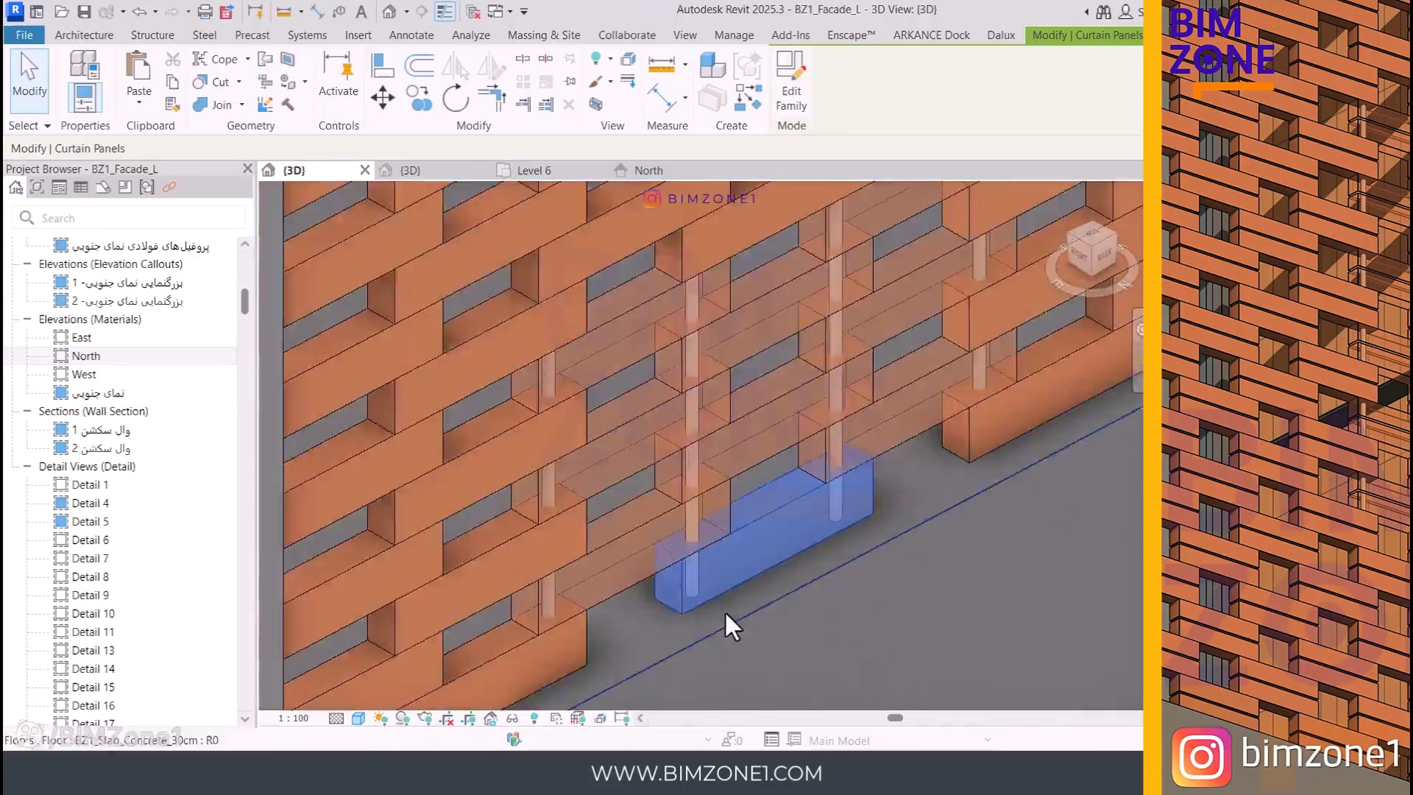Viewport: 1413px width, 795px height.
Task: Toggle the Properties palette icon
Action: pyautogui.click(x=84, y=98)
